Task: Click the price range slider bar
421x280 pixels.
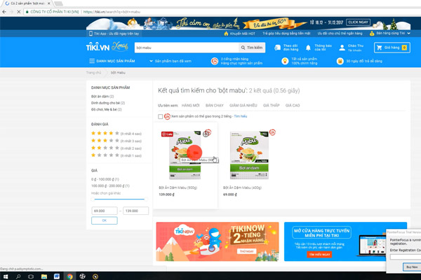Action: pos(119,199)
